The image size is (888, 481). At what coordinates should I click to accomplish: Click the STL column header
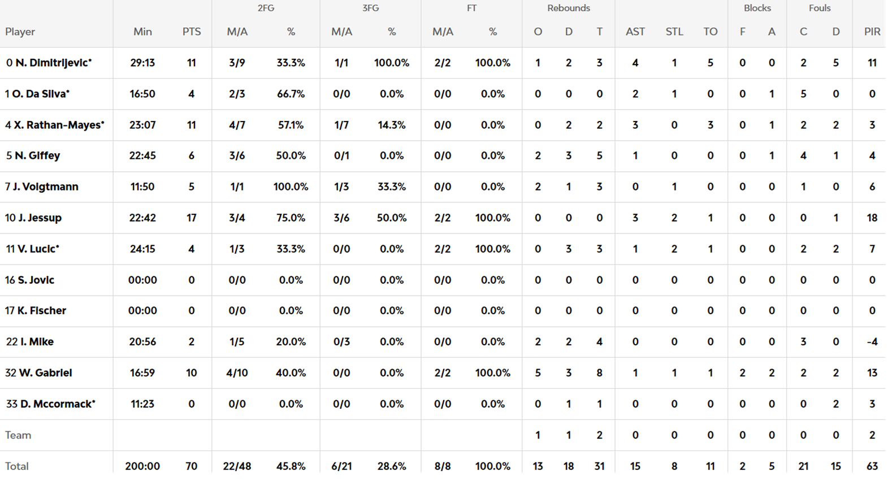(674, 32)
